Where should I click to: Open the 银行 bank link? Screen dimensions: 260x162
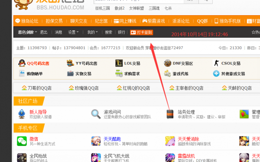(121, 32)
